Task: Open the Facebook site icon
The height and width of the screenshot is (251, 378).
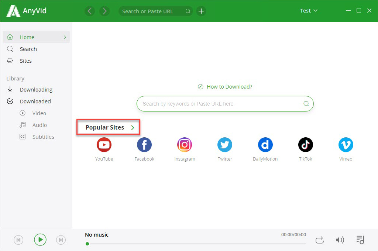Action: tap(144, 145)
